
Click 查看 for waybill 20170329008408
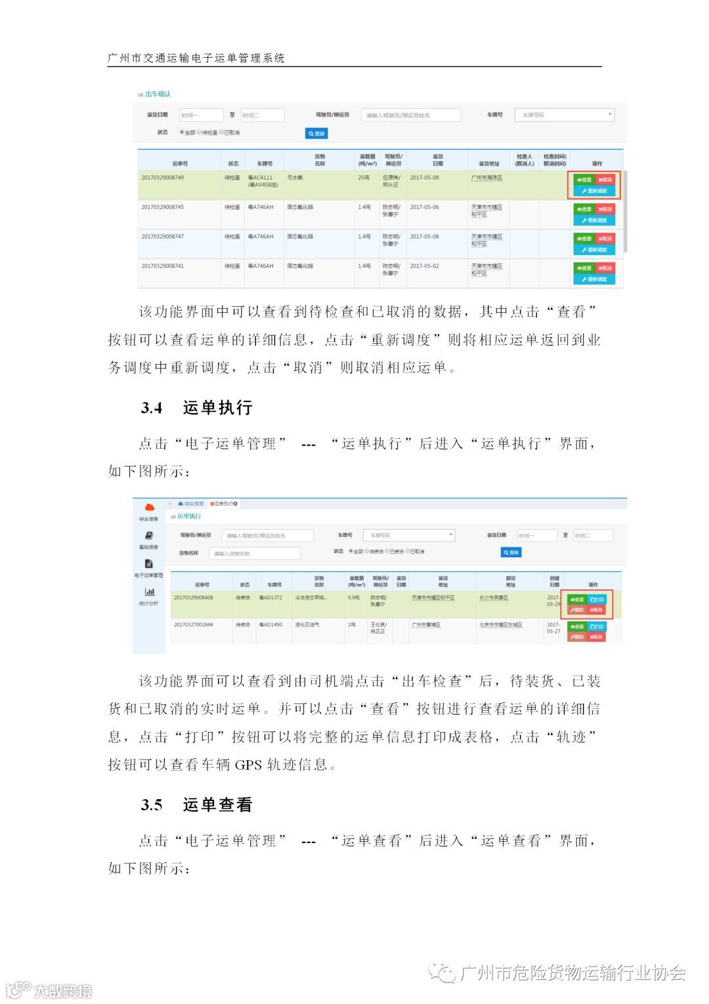(576, 599)
